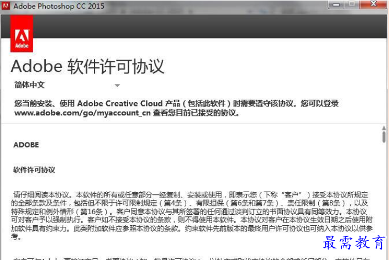Click the license text scrollbar thumb
This screenshot has width=390, height=260.
click(x=384, y=137)
